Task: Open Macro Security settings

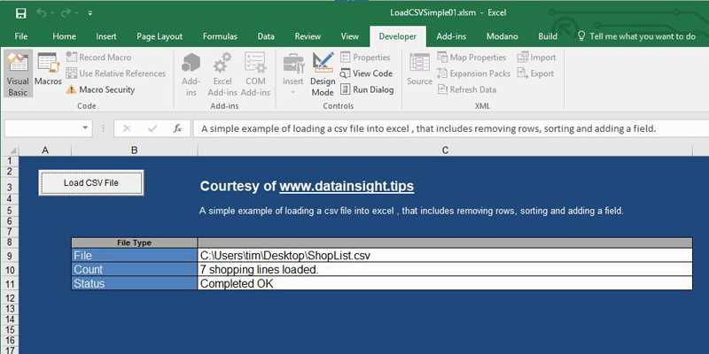Action: 100,89
